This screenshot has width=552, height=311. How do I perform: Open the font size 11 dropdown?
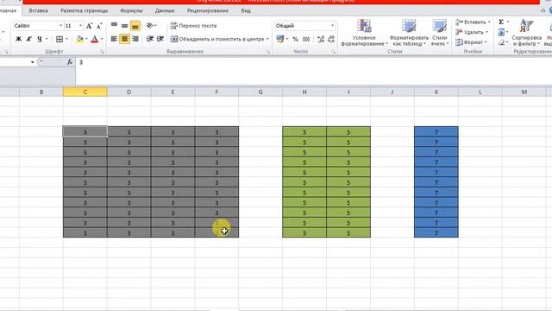[80, 26]
